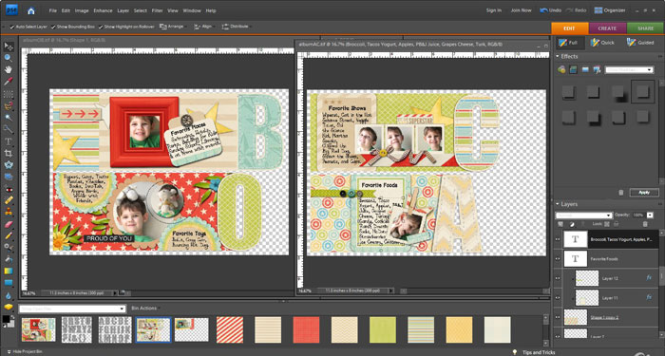The width and height of the screenshot is (665, 356).
Task: Select the Clone Stamp tool
Action: coord(8,212)
